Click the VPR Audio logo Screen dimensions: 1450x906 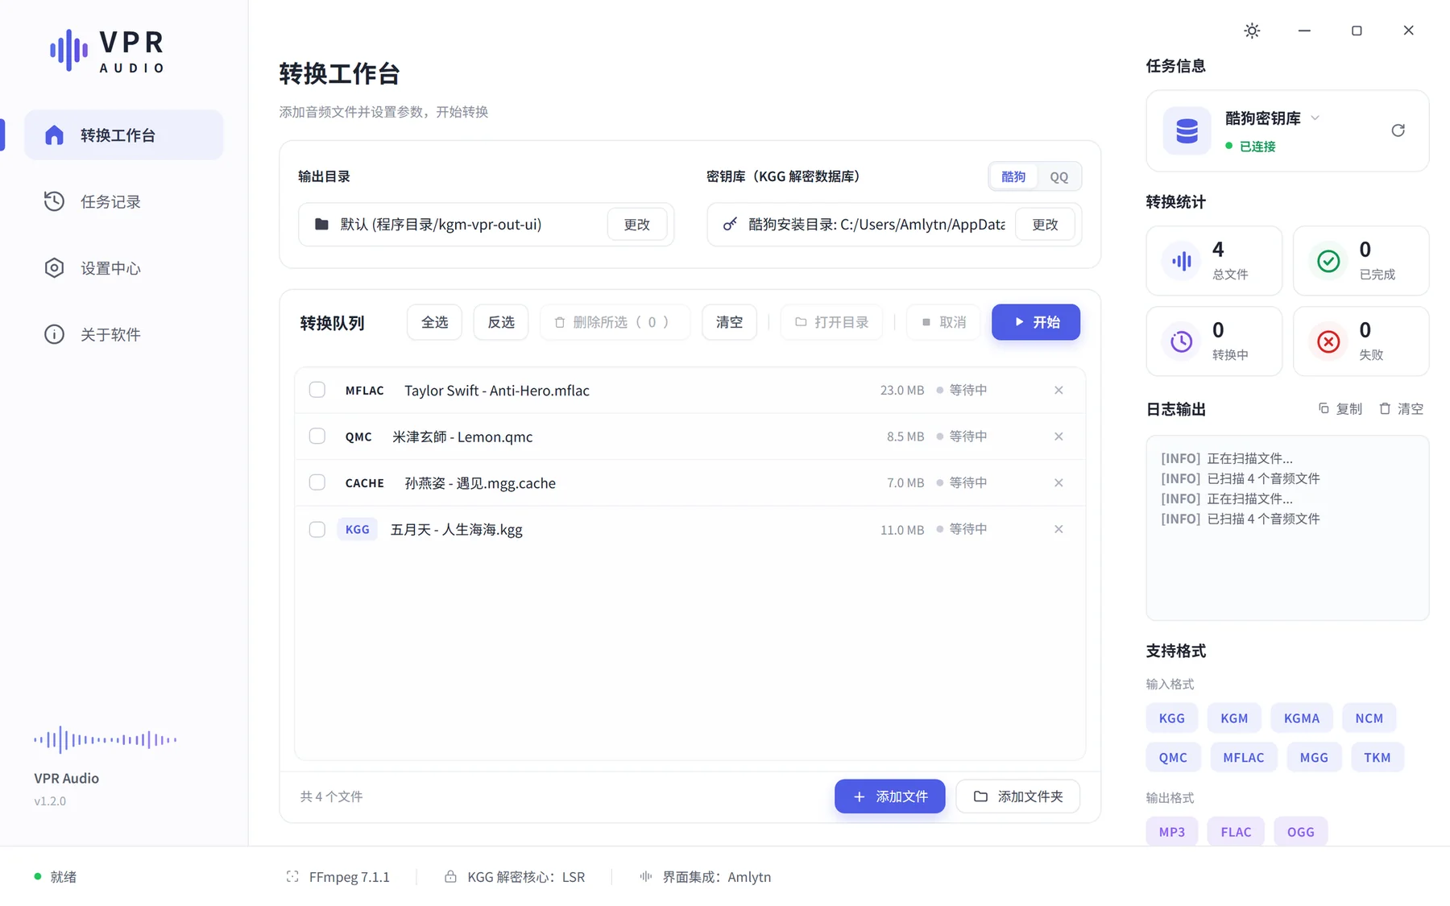[x=108, y=51]
